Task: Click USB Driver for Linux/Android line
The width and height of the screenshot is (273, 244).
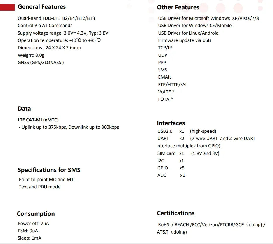Action: [188, 33]
